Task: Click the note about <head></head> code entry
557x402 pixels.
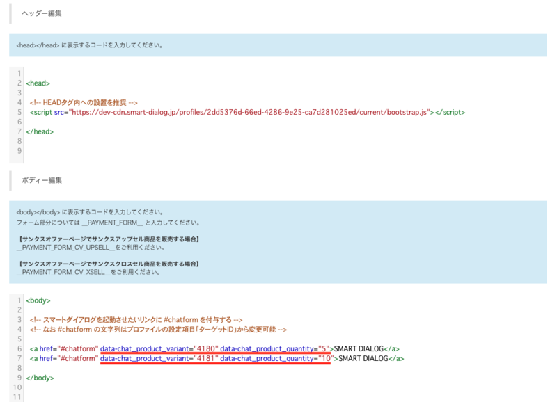Action: tap(90, 45)
